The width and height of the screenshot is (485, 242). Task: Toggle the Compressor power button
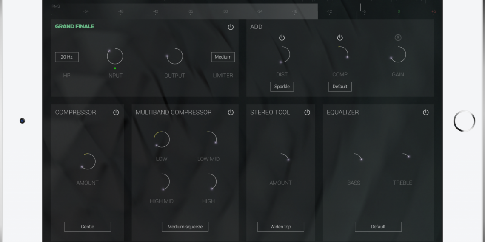point(116,113)
